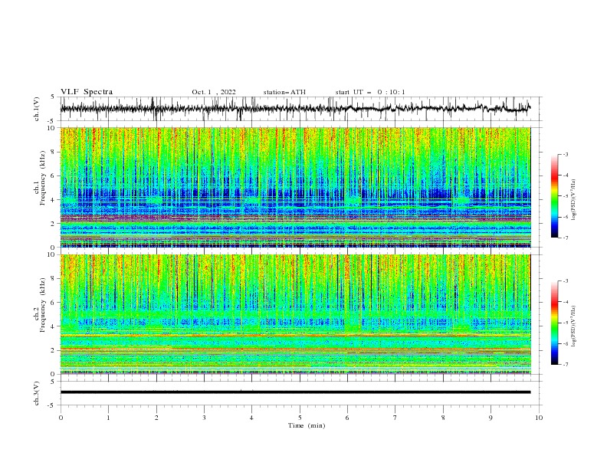The width and height of the screenshot is (607, 469).
Task: Click the "station=ATH" header label
Action: coord(284,92)
